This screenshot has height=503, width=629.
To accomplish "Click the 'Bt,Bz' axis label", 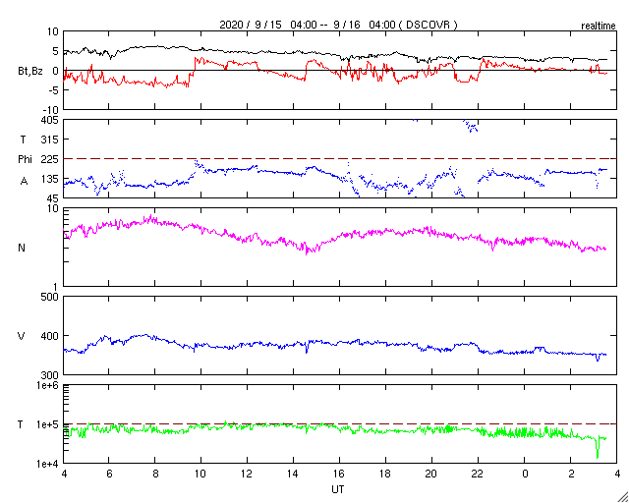I will point(30,71).
